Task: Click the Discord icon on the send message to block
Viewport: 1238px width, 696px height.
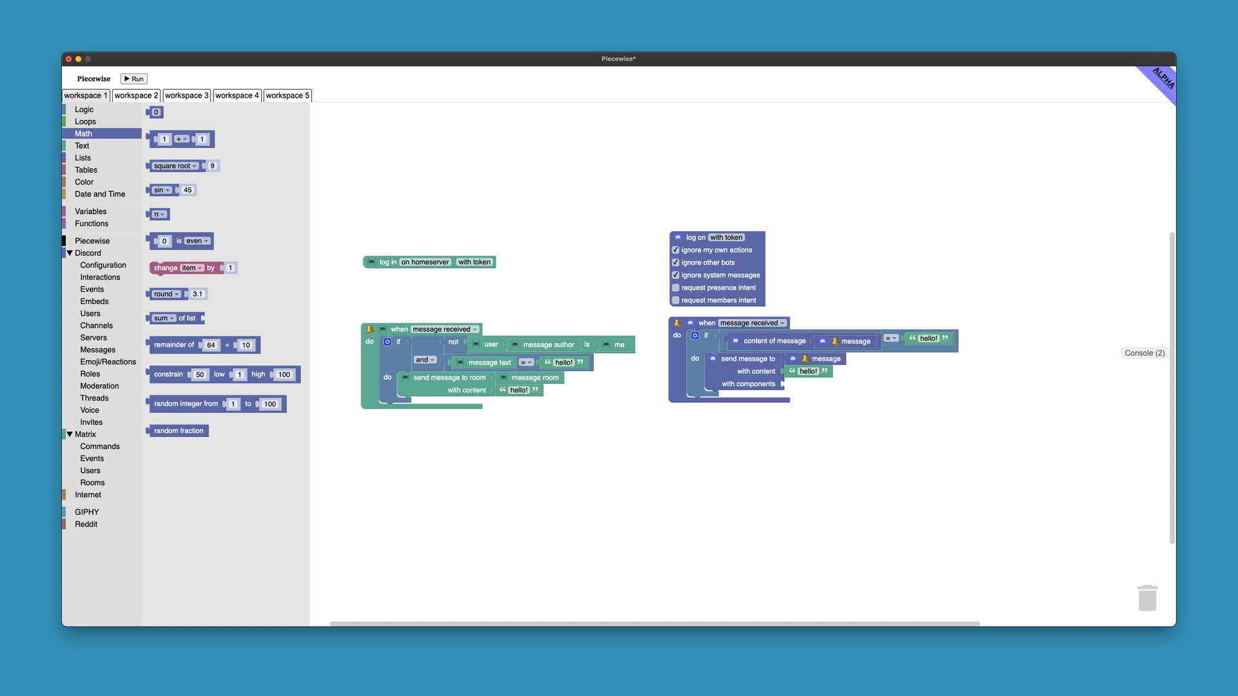Action: [x=712, y=359]
